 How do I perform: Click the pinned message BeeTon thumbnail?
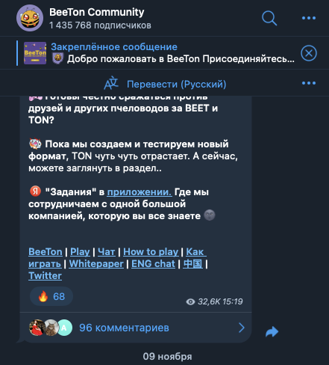35,53
